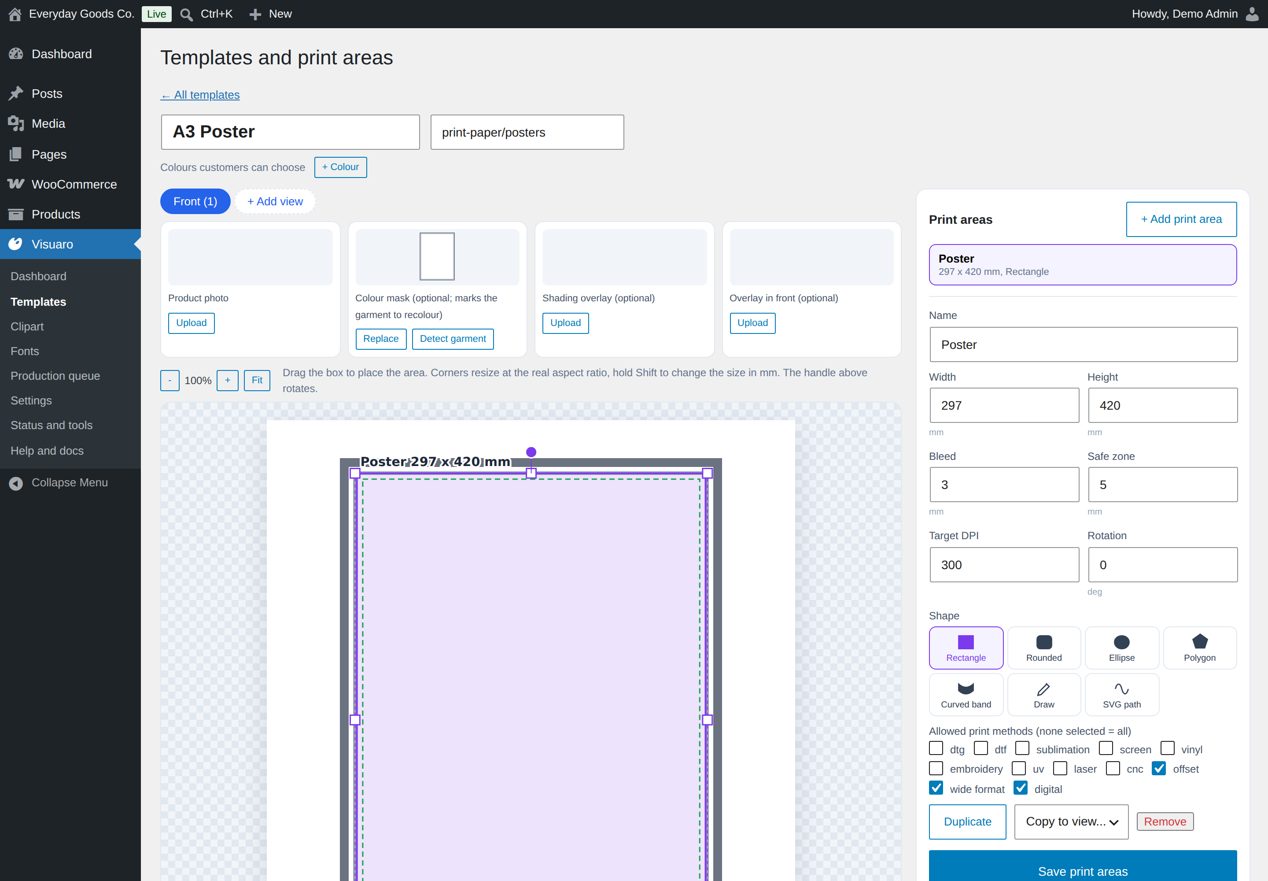Go back via All templates link

coord(200,95)
